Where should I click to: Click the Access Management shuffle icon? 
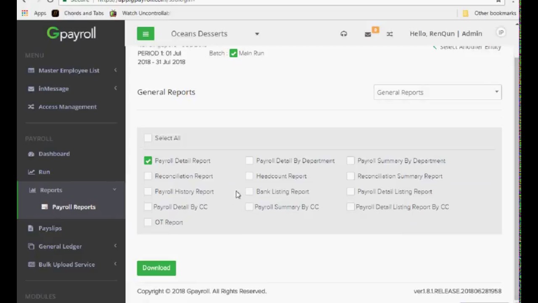pyautogui.click(x=31, y=107)
